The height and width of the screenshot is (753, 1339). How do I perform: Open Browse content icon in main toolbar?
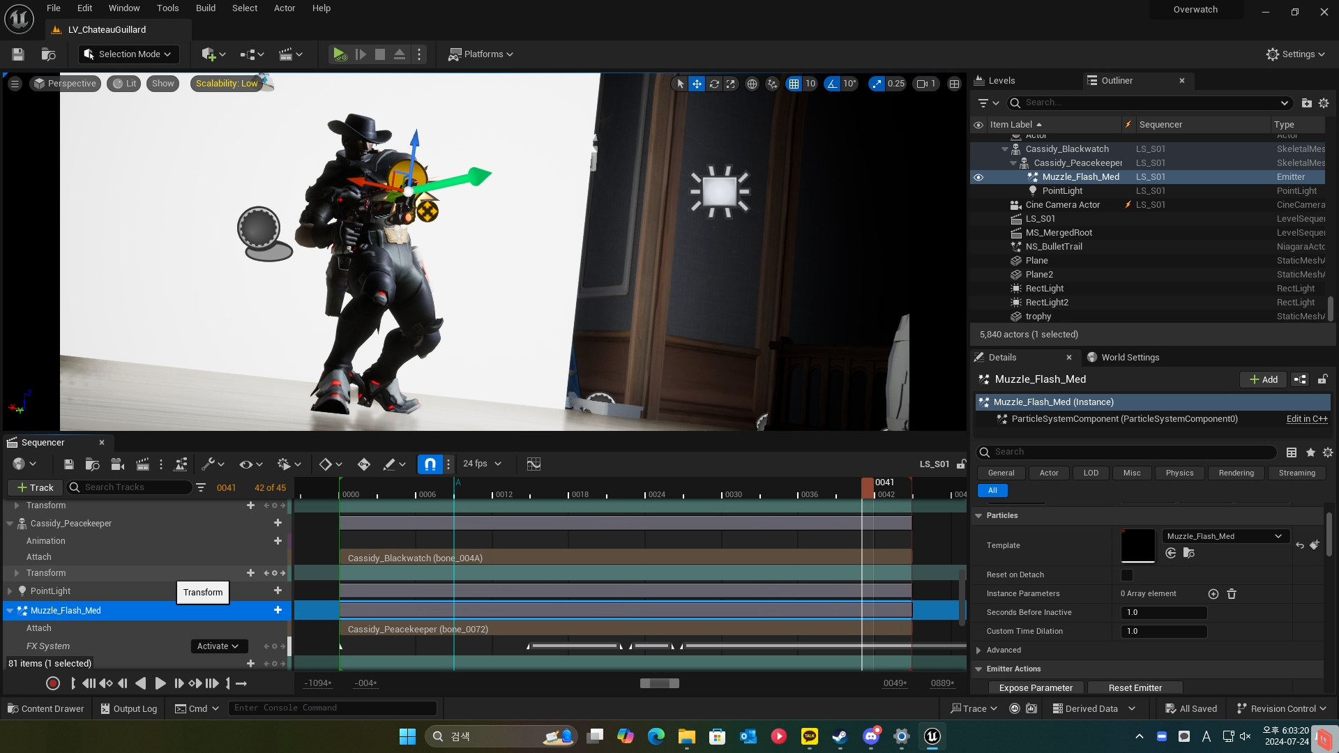pos(48,54)
